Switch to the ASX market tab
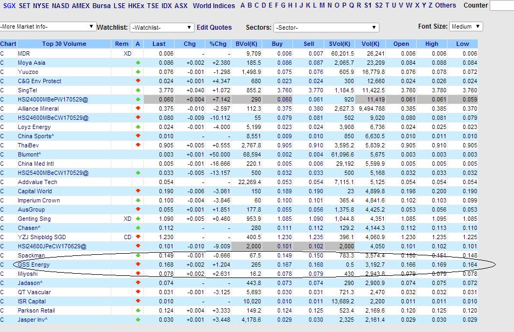The height and width of the screenshot is (332, 514). pos(181,5)
